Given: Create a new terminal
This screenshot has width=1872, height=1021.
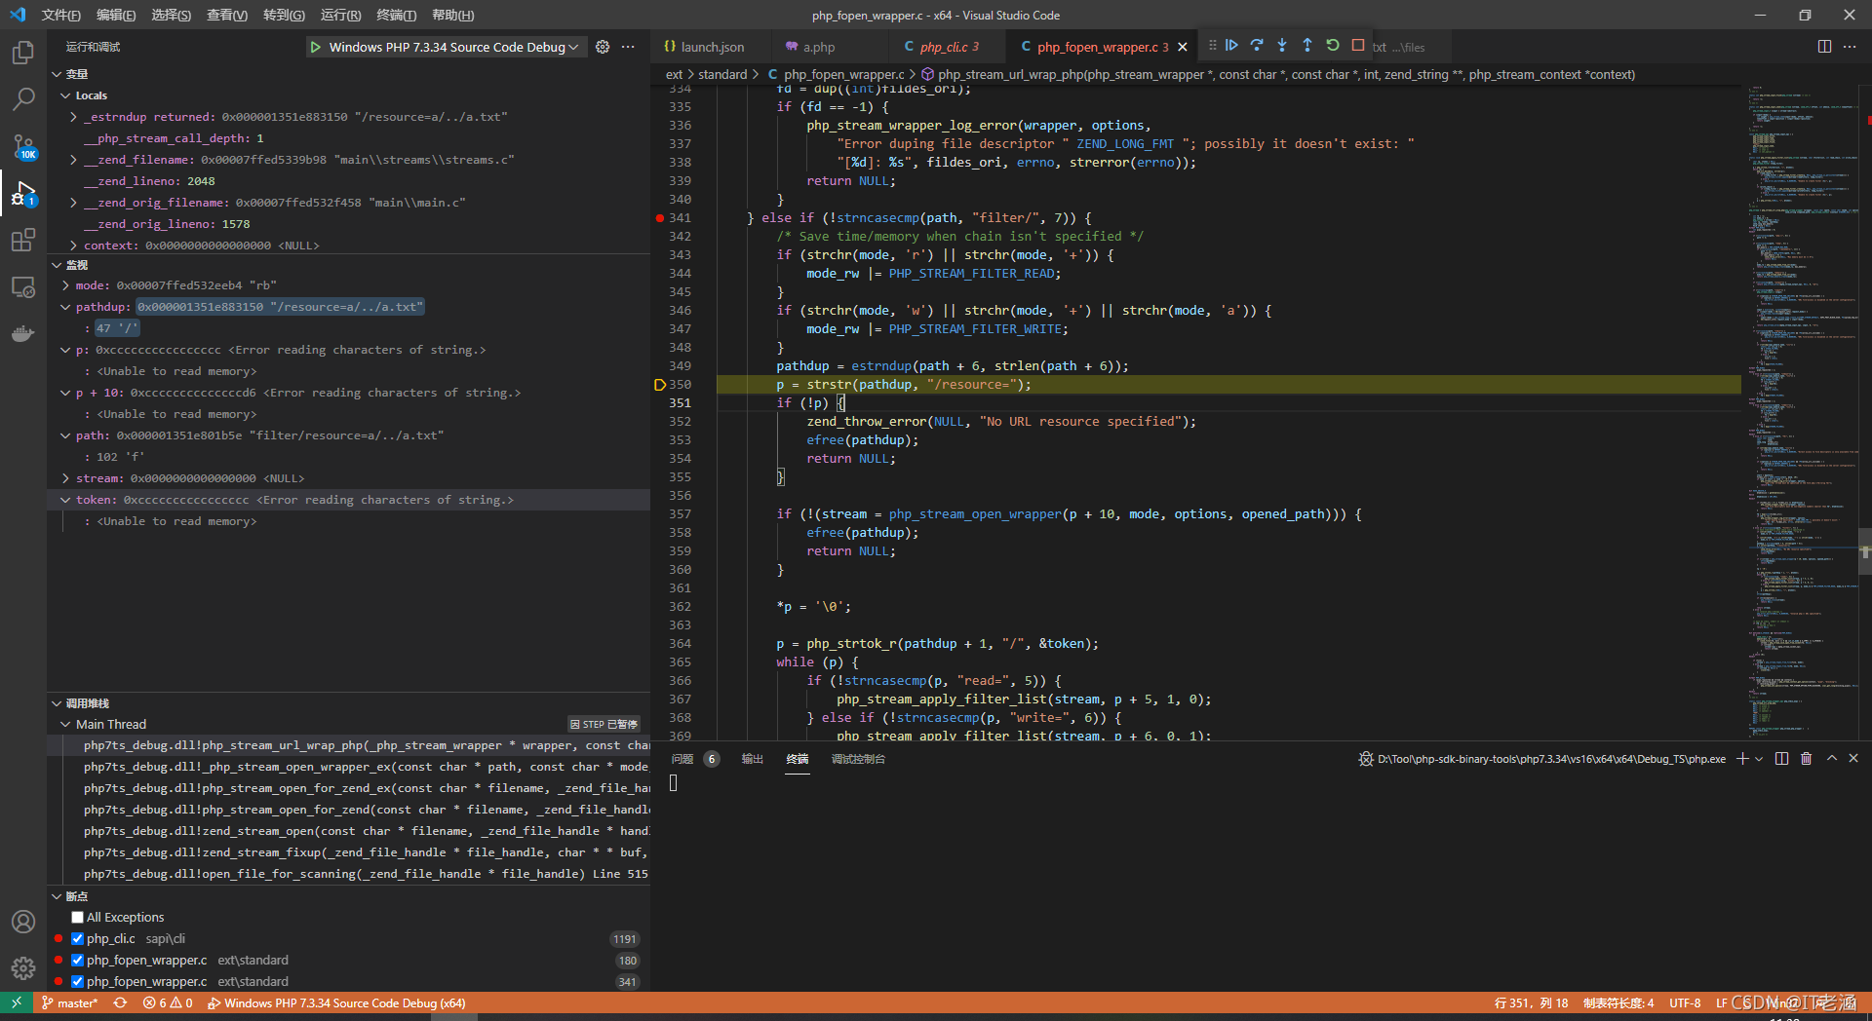Looking at the screenshot, I should (x=1742, y=759).
